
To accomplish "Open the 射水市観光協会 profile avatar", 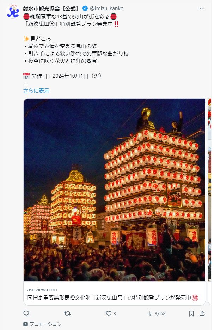I will [x=13, y=11].
